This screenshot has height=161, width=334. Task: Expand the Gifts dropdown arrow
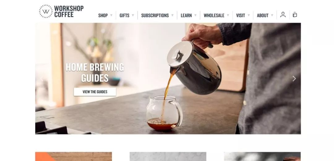(133, 15)
